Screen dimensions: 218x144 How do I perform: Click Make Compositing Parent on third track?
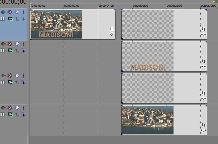[17, 82]
